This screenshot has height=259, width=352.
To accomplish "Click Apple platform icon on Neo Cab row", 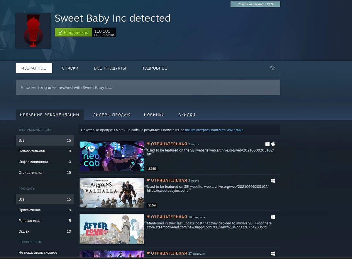I will [273, 144].
